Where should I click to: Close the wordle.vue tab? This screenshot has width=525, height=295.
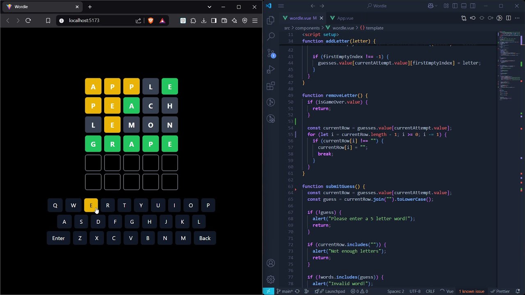tap(321, 18)
